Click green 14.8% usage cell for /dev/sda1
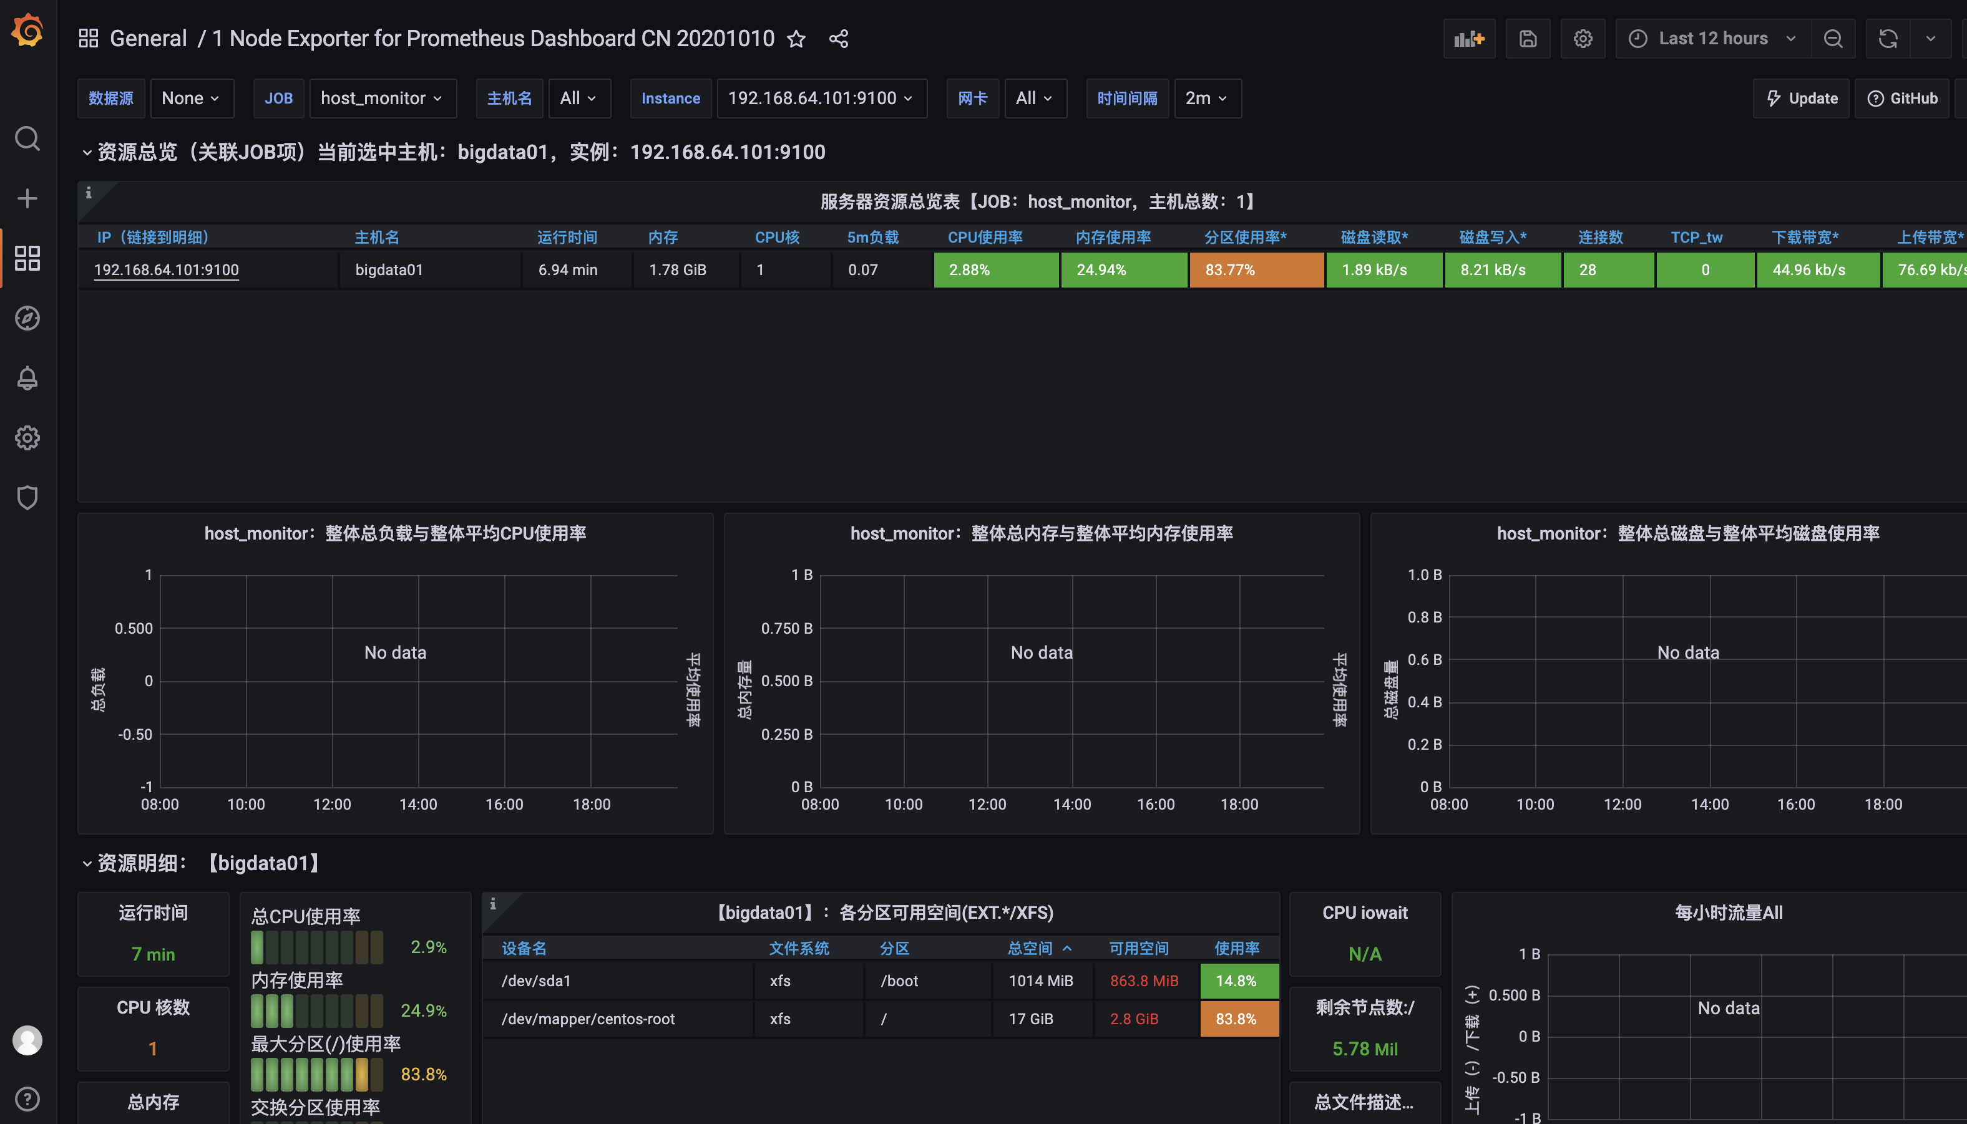 1239,981
